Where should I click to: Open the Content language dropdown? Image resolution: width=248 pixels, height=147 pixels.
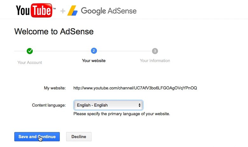click(108, 105)
